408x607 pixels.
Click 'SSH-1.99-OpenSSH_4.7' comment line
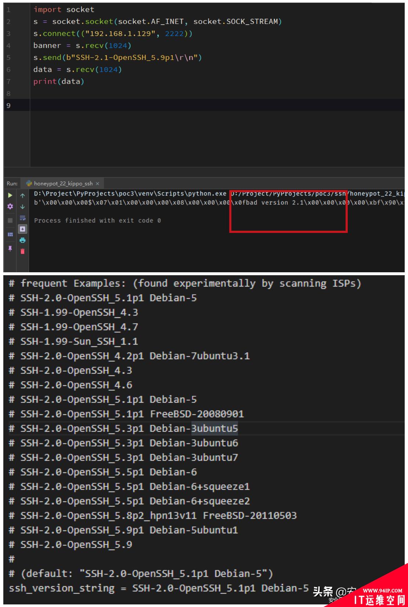pos(73,327)
